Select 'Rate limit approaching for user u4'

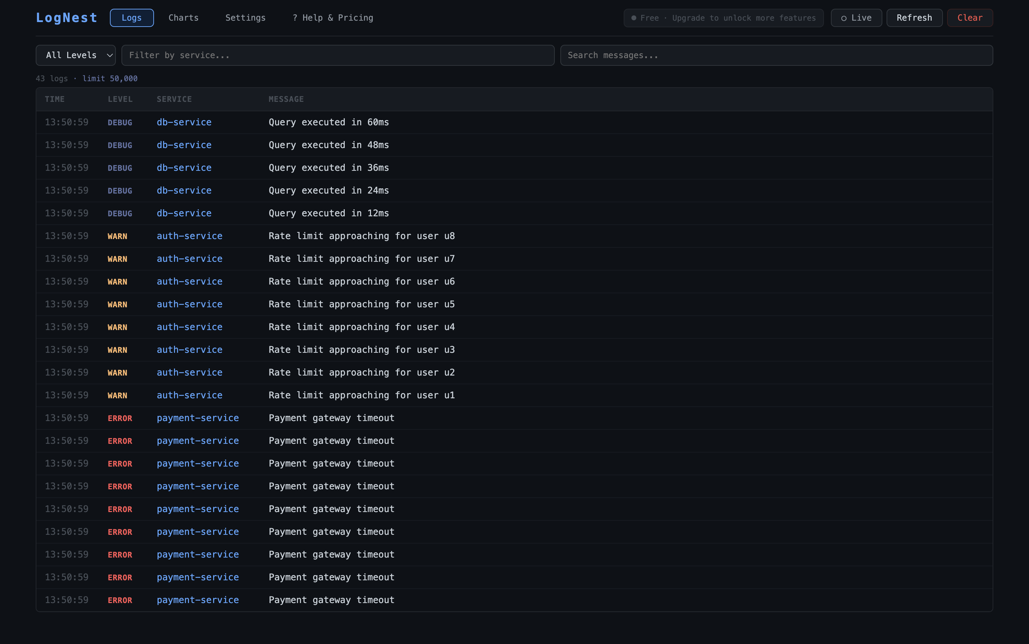point(362,327)
